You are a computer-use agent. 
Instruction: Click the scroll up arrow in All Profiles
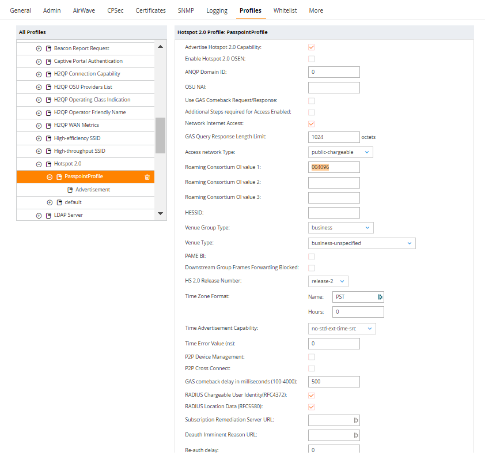160,47
